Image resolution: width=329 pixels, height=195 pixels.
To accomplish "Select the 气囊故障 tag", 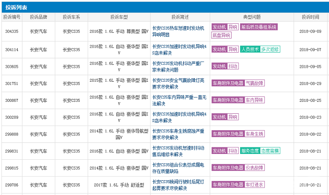I will (x=255, y=83).
